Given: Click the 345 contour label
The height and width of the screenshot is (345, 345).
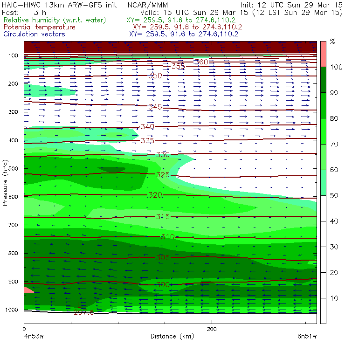Looking at the screenshot, I should 155,107.
